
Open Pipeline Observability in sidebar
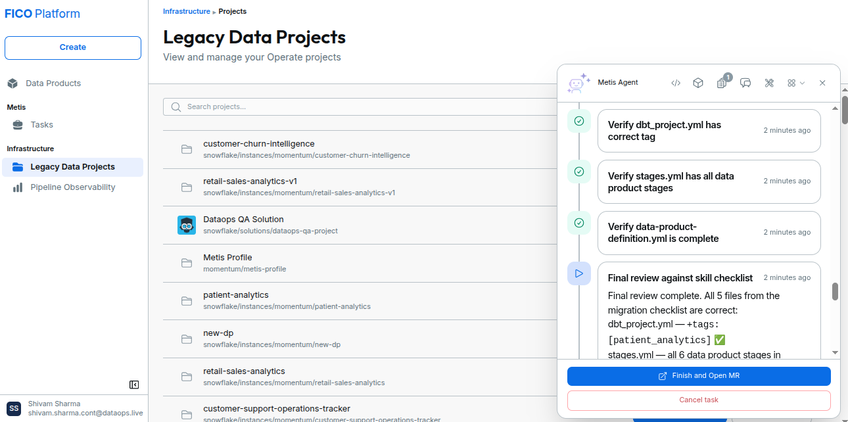[72, 187]
